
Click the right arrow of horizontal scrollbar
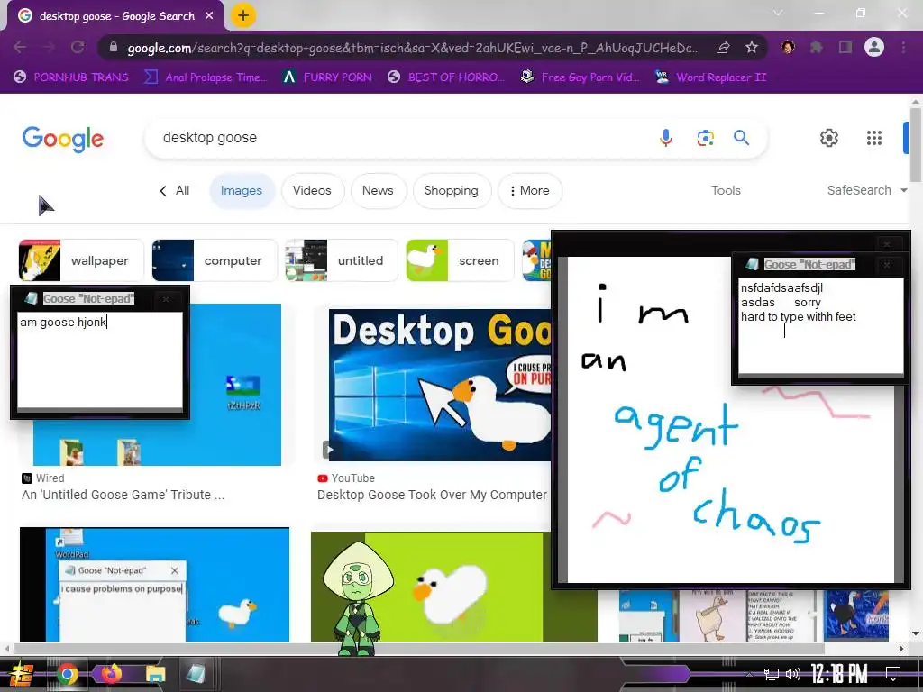coord(900,649)
